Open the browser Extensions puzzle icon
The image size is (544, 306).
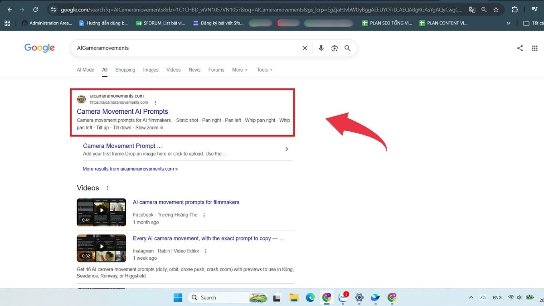pos(515,10)
